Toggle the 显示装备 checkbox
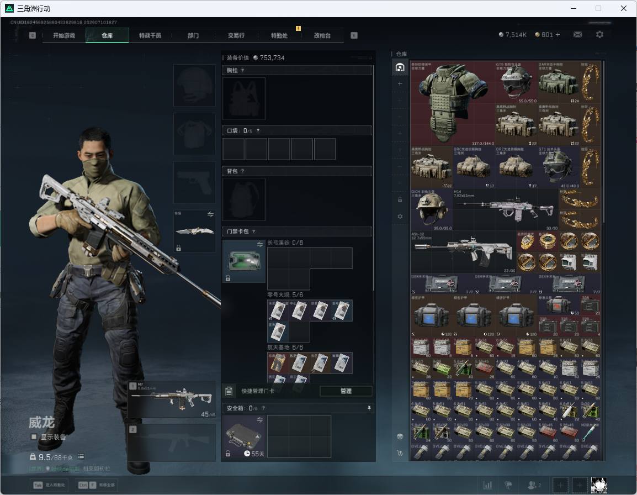This screenshot has width=637, height=495. pos(34,437)
